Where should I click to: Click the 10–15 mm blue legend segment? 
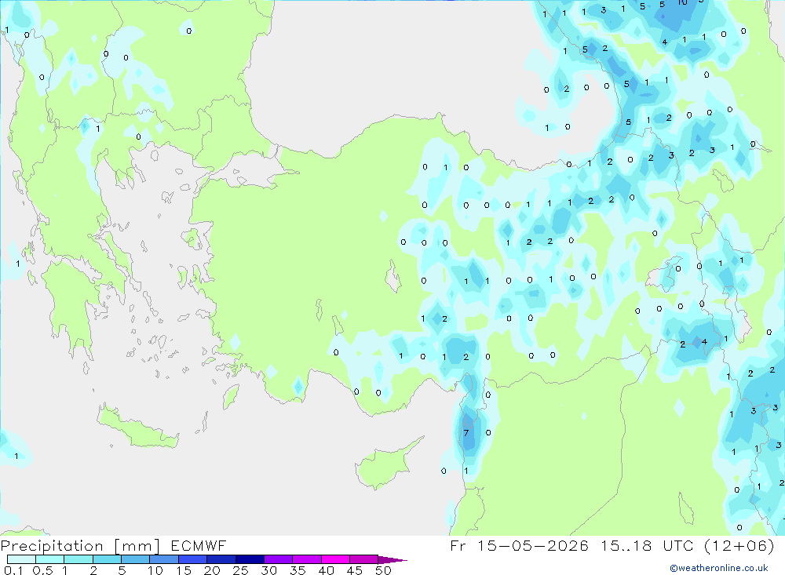(164, 559)
